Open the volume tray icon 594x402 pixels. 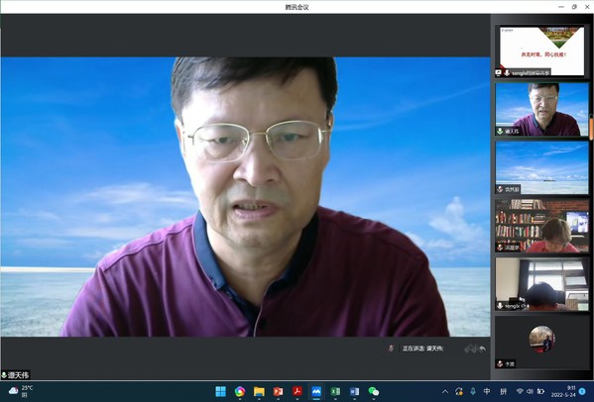pos(530,391)
